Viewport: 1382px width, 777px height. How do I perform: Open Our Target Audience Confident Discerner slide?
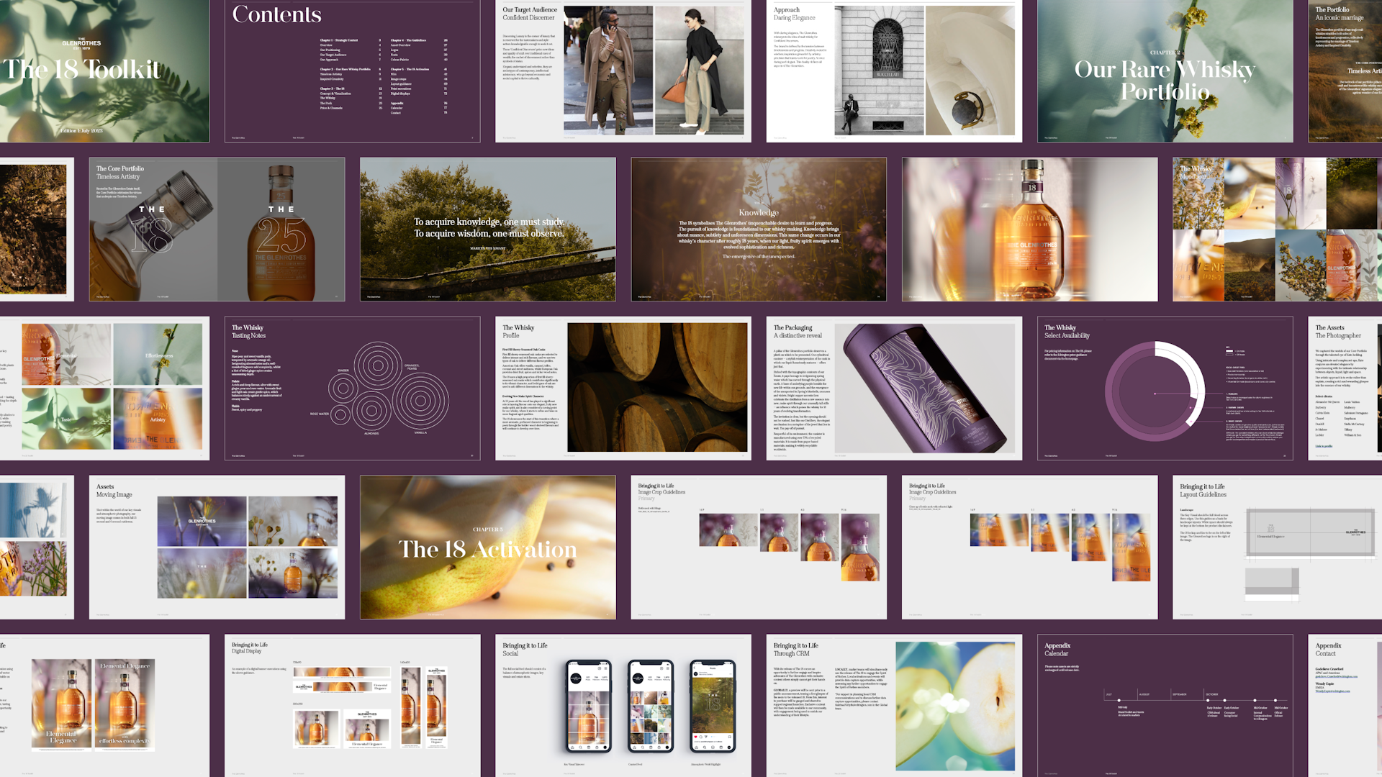click(x=623, y=71)
